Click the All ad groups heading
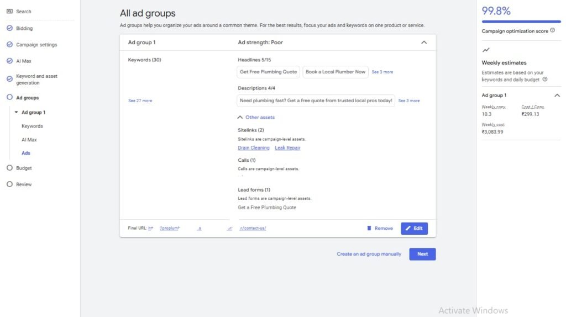This screenshot has width=566, height=317. click(x=148, y=13)
